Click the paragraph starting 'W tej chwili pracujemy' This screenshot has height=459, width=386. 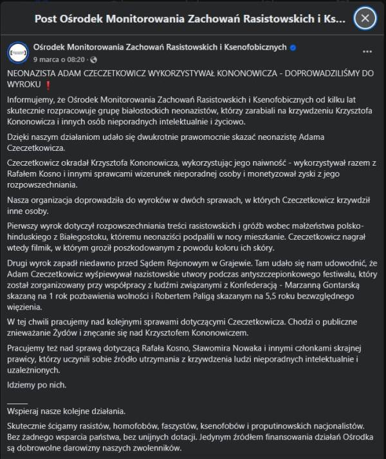click(182, 327)
